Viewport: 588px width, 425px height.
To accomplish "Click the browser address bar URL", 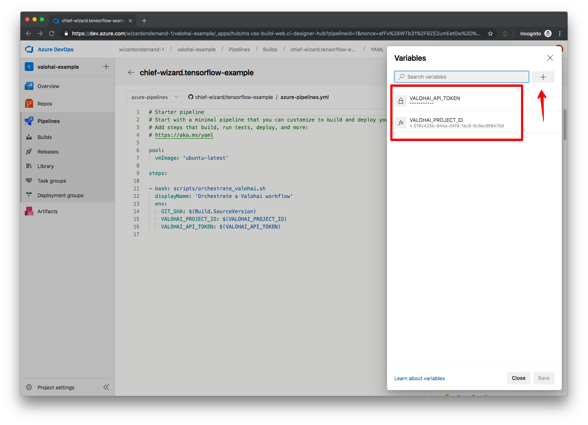I will pos(276,33).
